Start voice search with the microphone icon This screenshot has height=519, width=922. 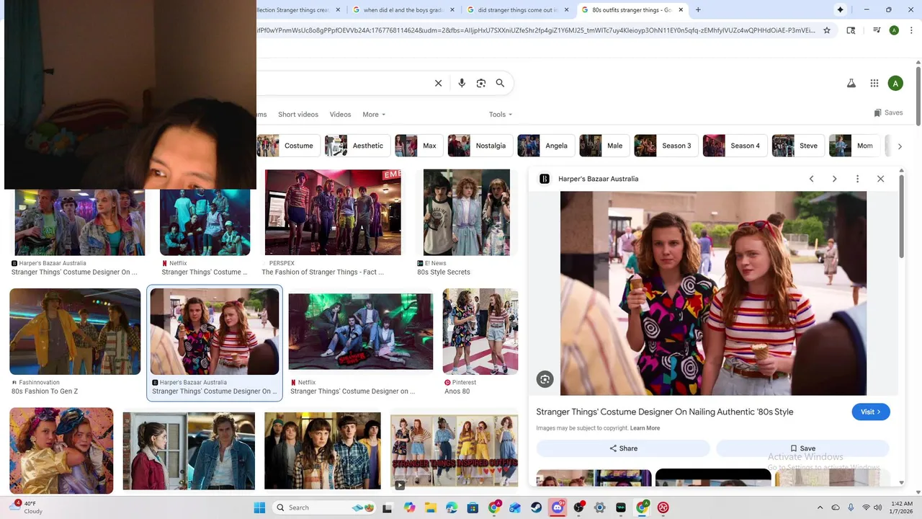[x=462, y=83]
